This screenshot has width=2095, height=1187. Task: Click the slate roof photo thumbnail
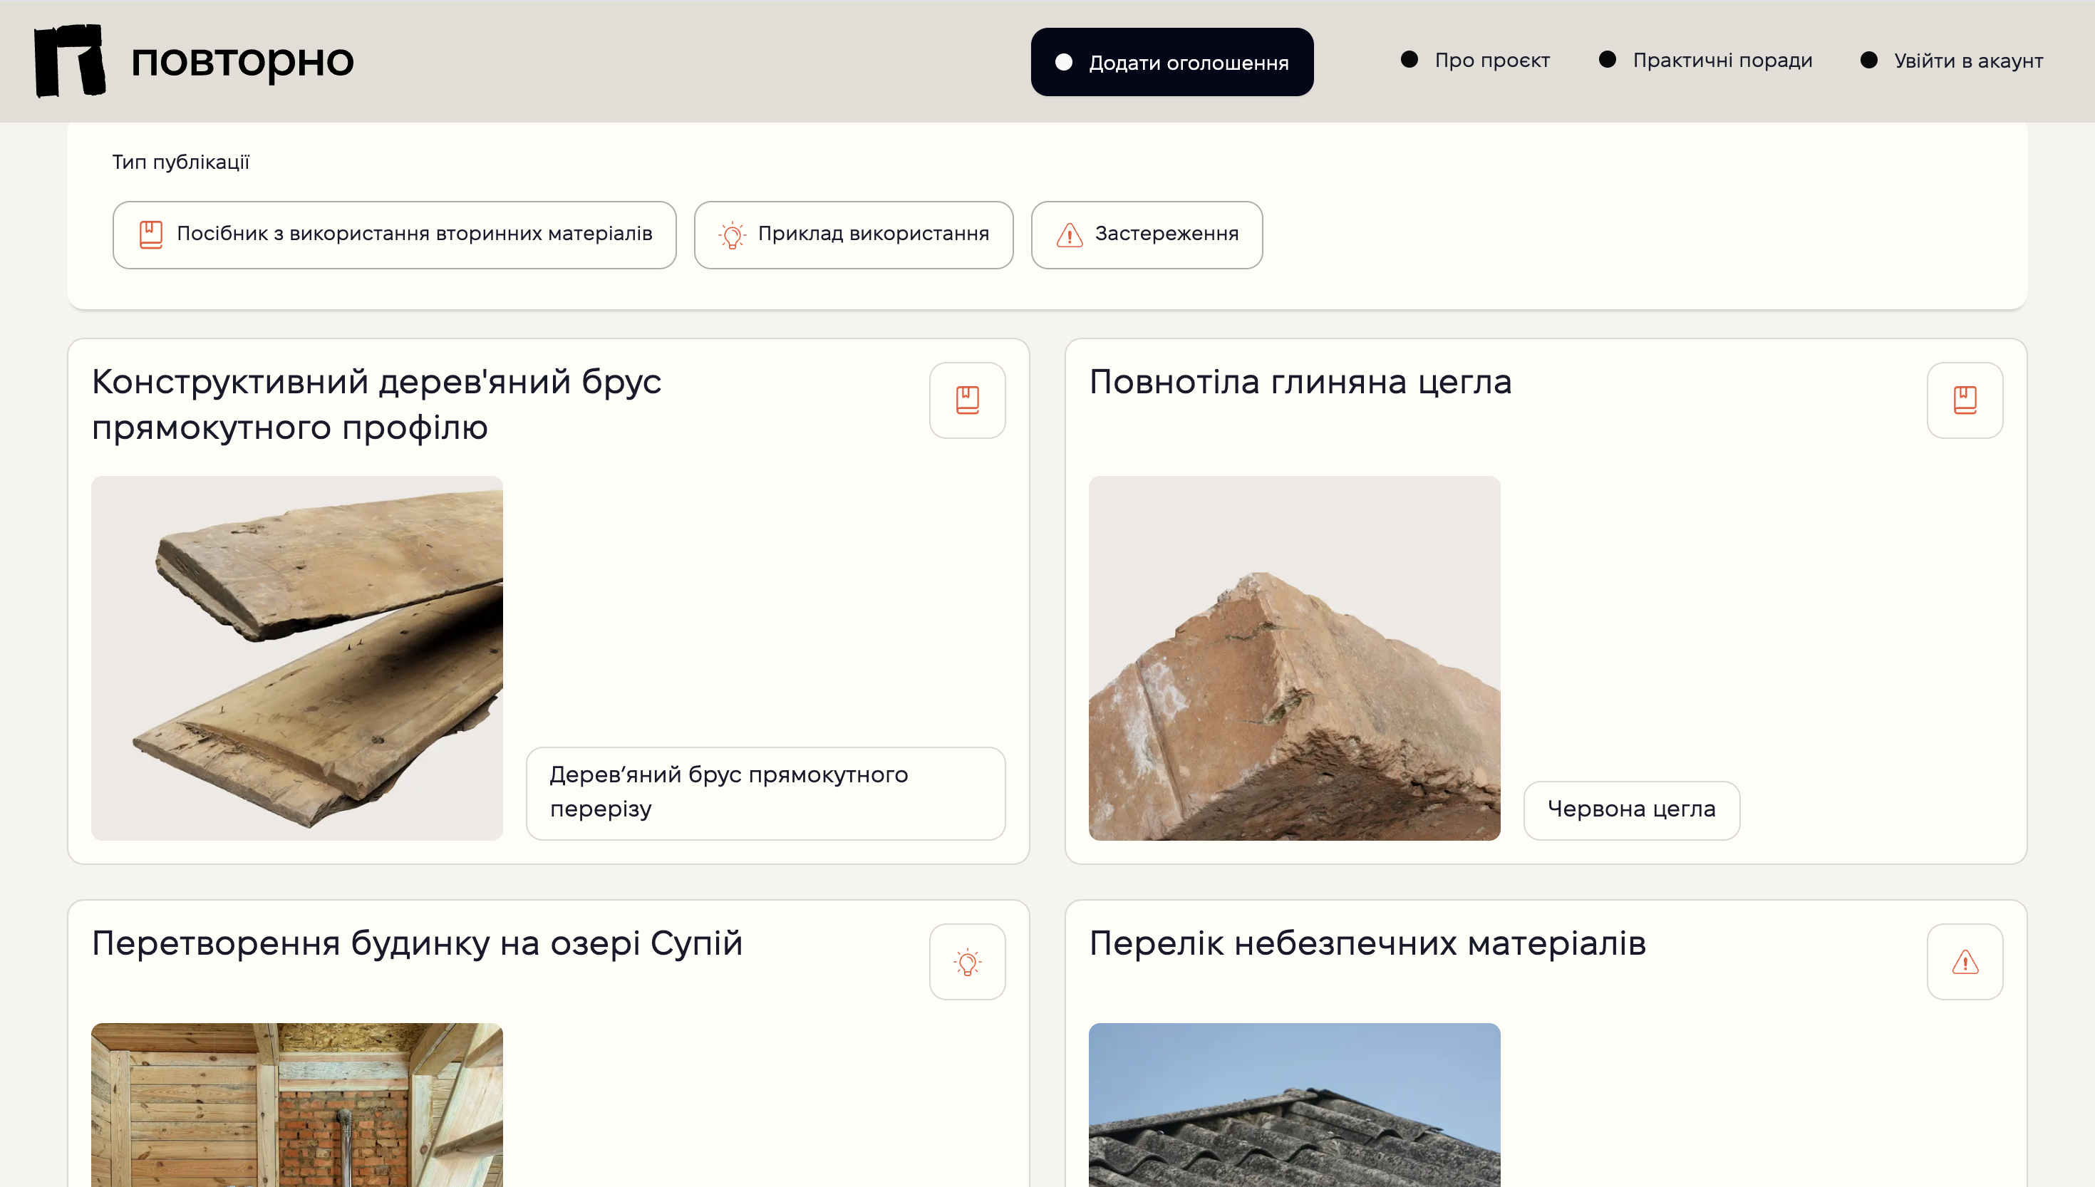pos(1295,1104)
